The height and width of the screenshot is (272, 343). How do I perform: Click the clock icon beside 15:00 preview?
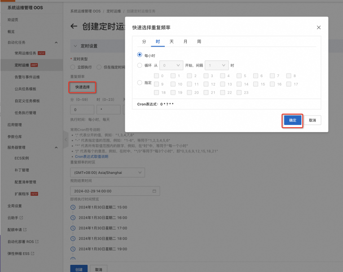[73, 207]
